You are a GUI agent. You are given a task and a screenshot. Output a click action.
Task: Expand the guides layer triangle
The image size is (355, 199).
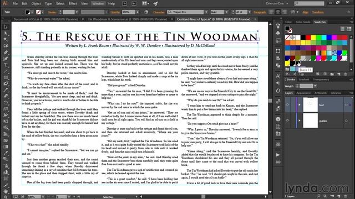coord(300,121)
